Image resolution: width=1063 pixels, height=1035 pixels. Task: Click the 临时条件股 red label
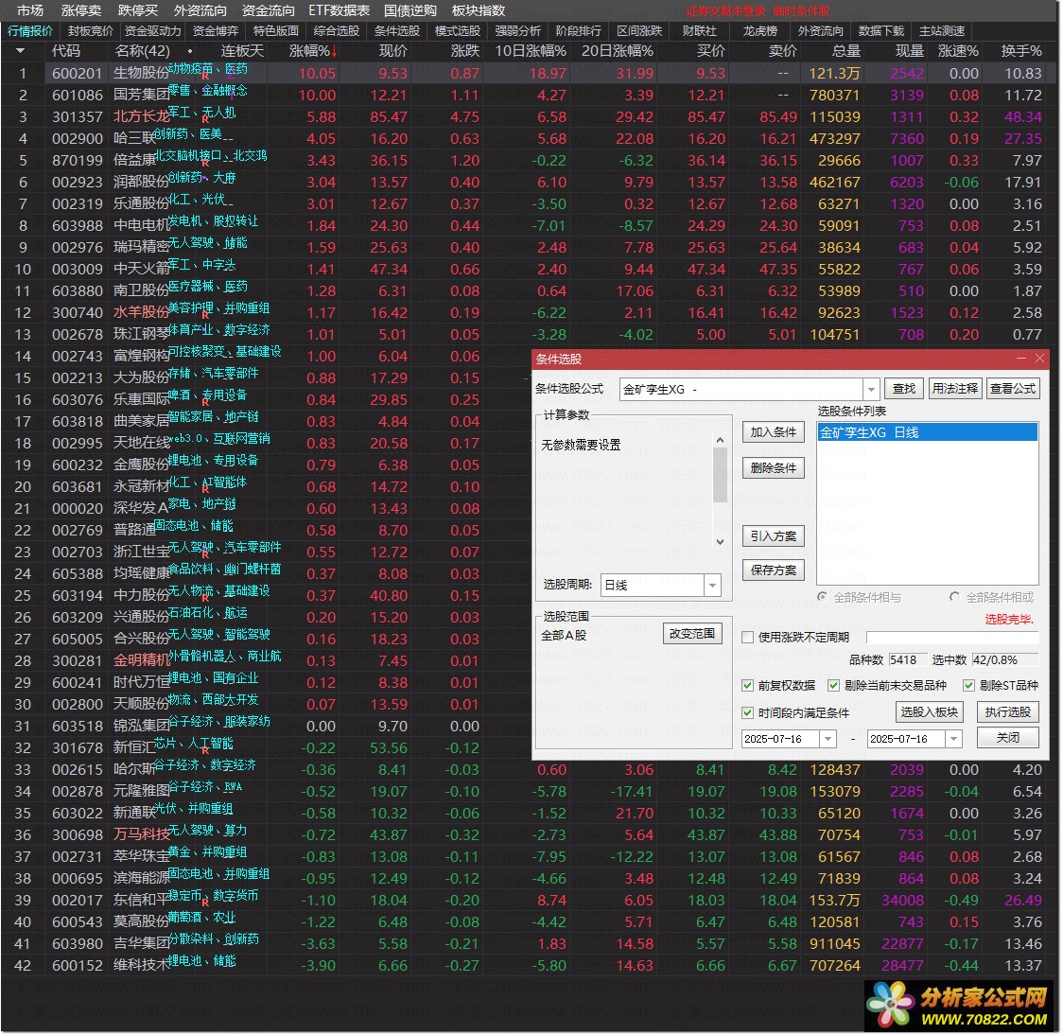coord(801,10)
